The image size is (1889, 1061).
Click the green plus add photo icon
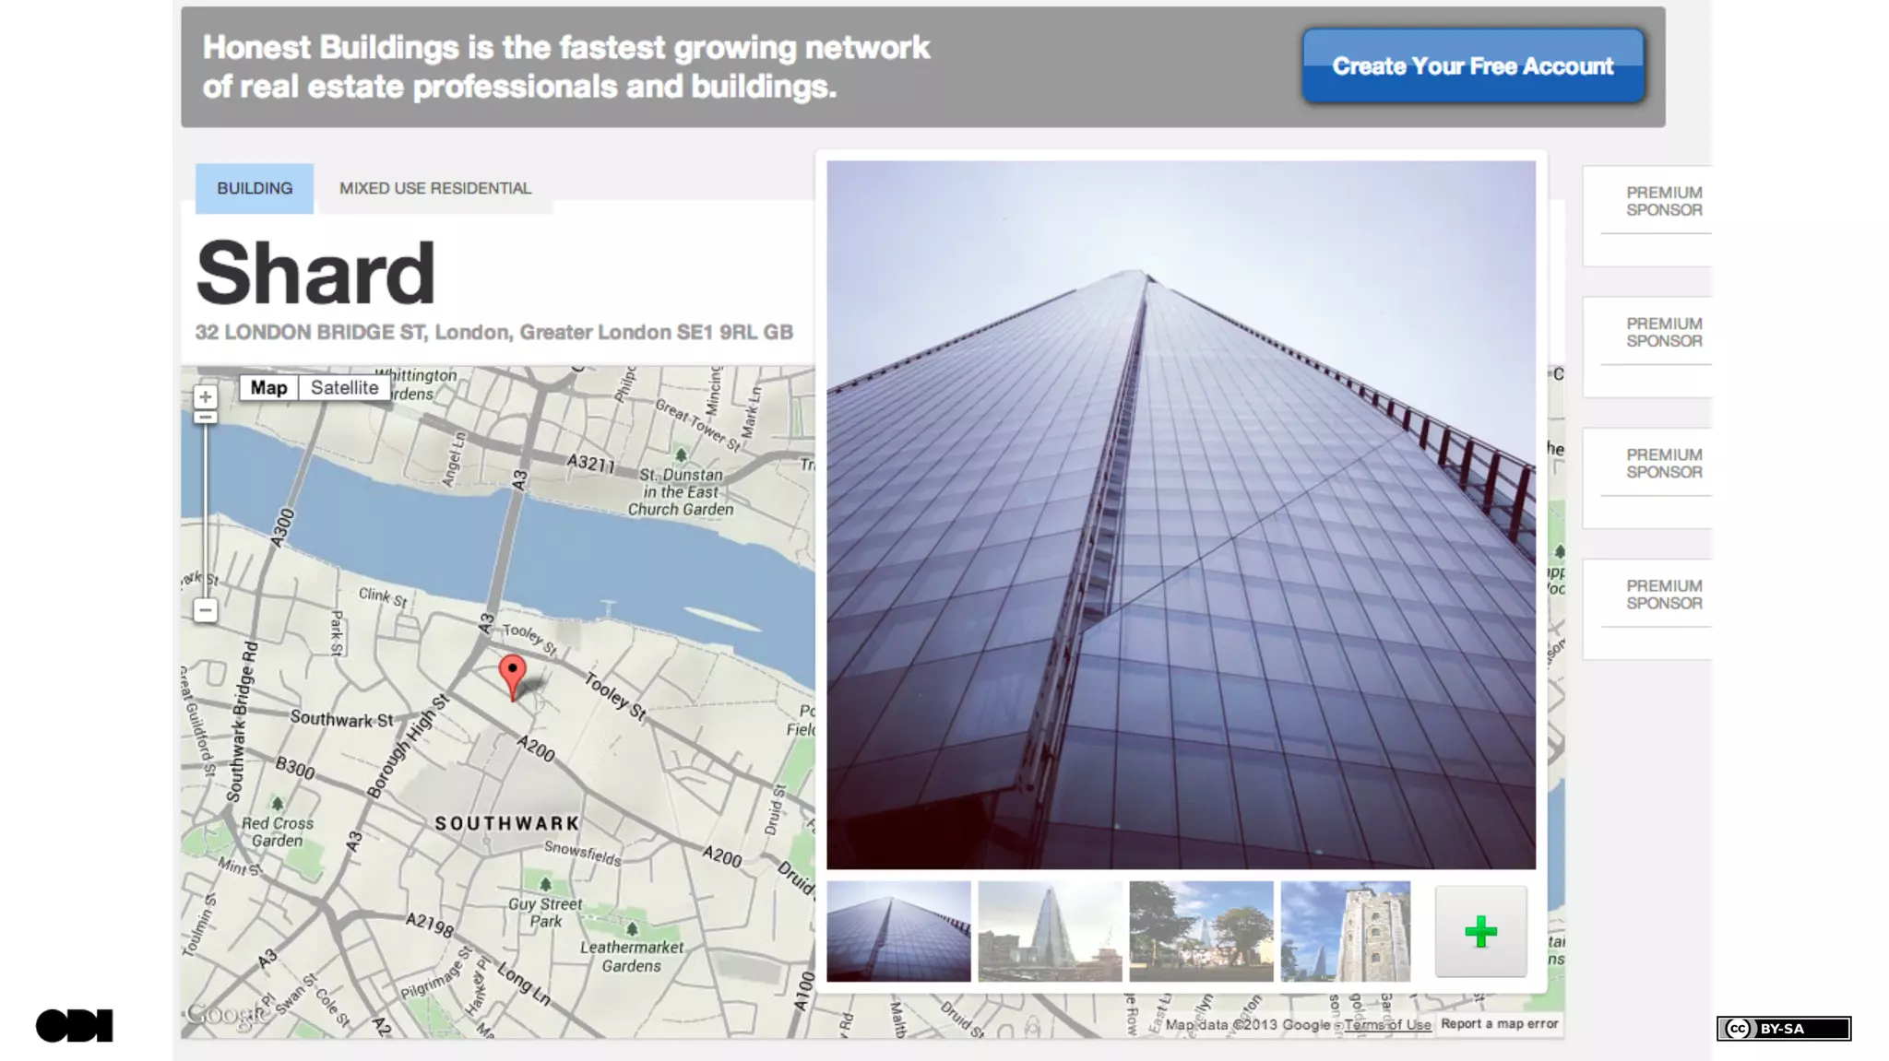(x=1480, y=932)
